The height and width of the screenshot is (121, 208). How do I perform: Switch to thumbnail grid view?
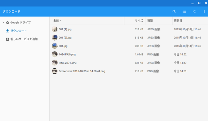coord(184,12)
